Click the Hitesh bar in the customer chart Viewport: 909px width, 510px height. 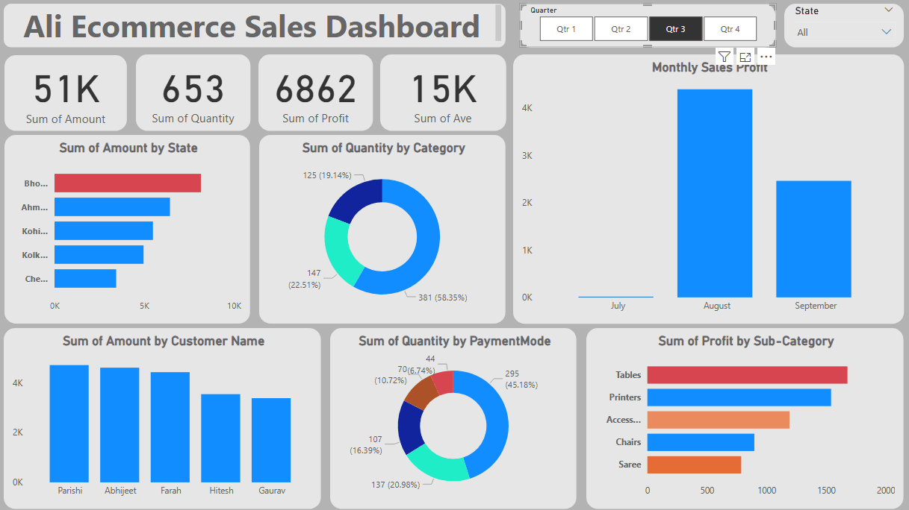[x=220, y=438]
